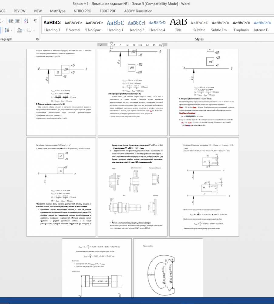This screenshot has height=304, width=274.
Task: Expand the Shading color dropdown arrow
Action: coord(23,30)
